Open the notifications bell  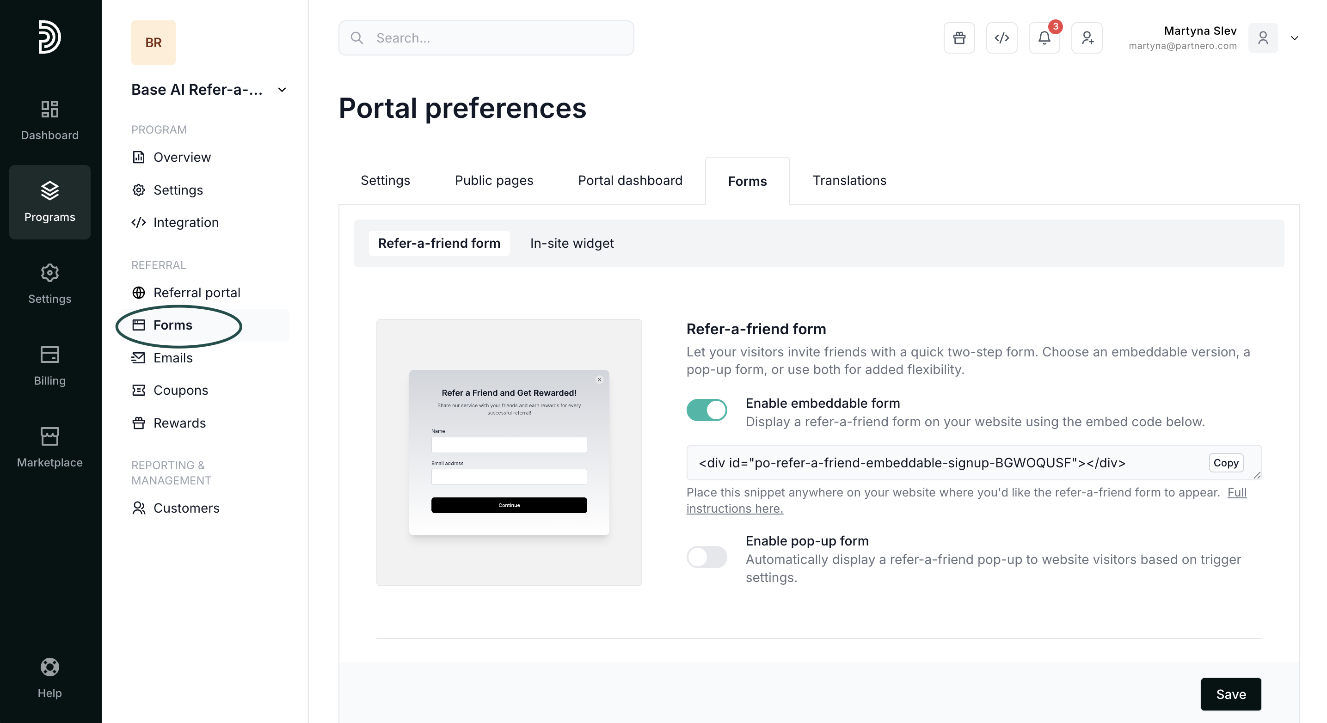pos(1044,37)
